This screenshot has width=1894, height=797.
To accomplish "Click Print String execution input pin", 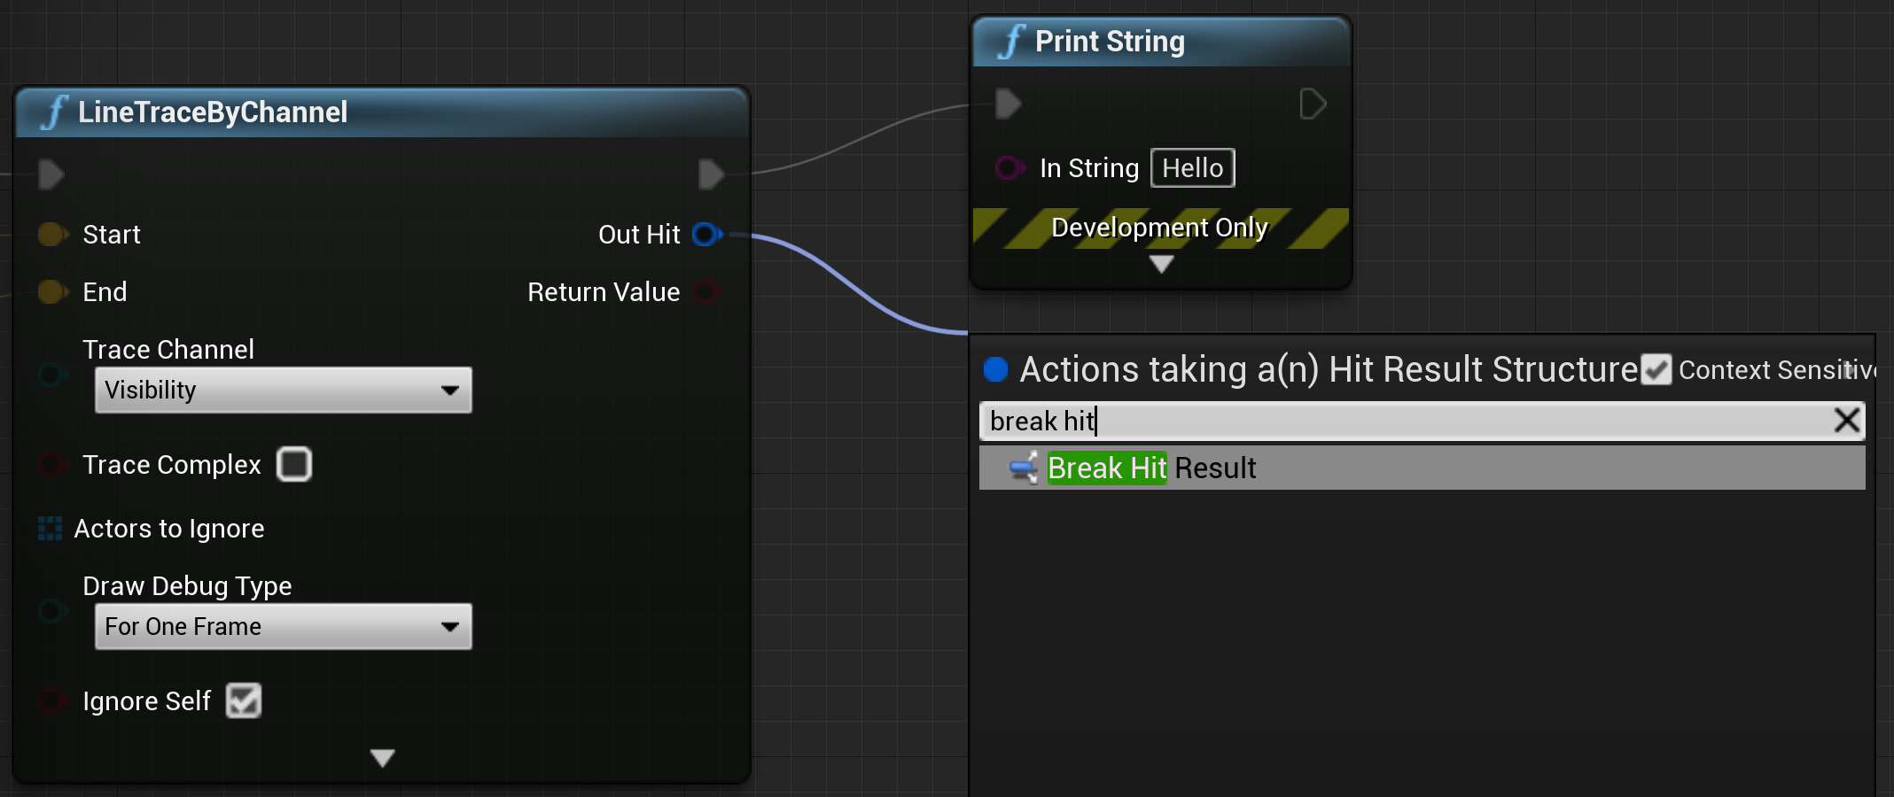I will coord(1008,104).
